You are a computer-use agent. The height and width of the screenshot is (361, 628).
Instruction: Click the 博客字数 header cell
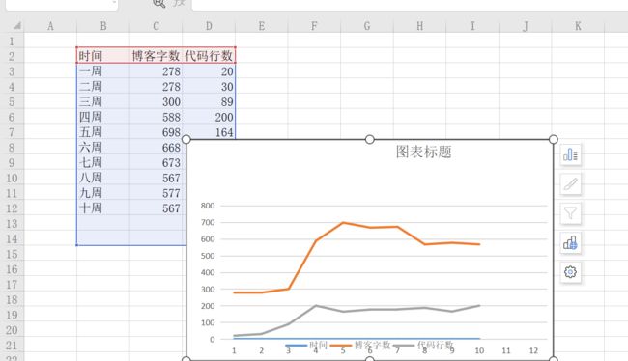(x=156, y=56)
